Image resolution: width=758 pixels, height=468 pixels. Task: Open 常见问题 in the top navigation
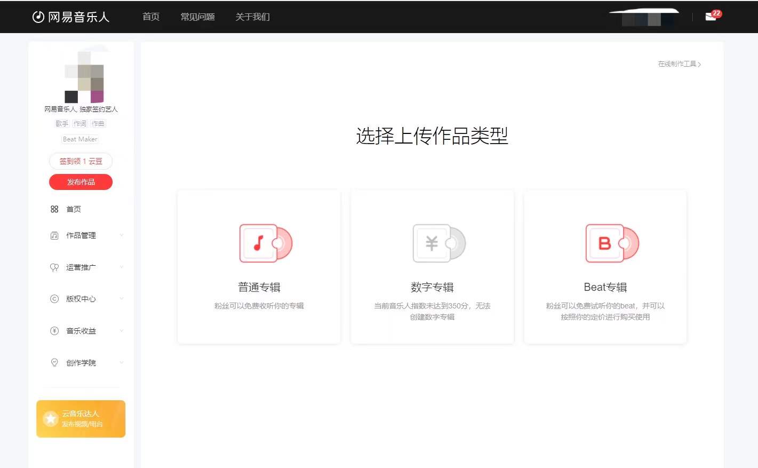pos(197,17)
